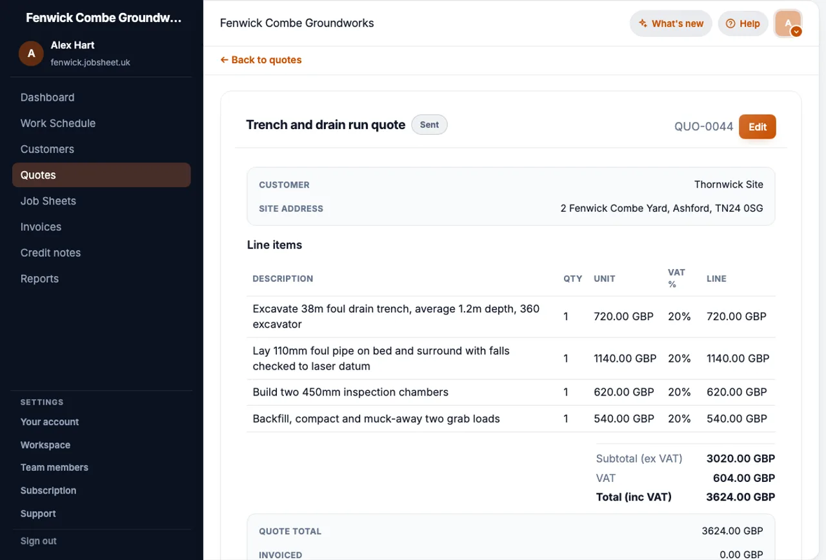The width and height of the screenshot is (826, 560).
Task: Open Subscription settings
Action: 48,491
